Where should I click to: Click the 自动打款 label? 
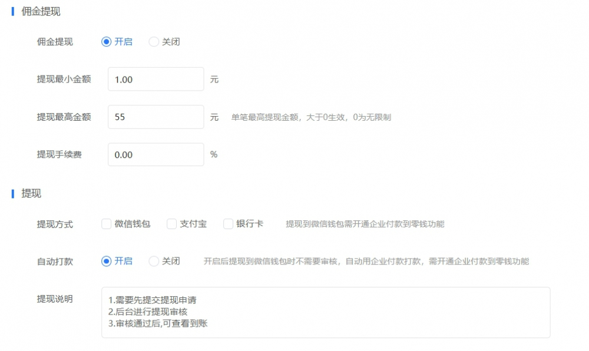pyautogui.click(x=54, y=261)
